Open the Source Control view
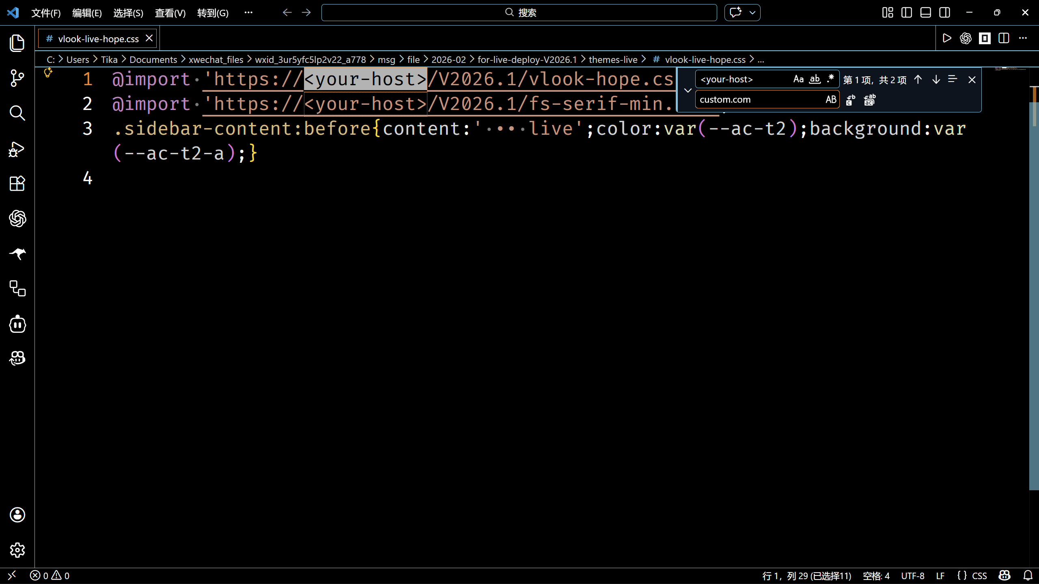 (x=17, y=78)
